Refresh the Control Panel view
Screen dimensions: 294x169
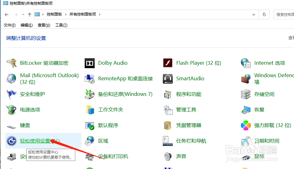click(x=264, y=14)
